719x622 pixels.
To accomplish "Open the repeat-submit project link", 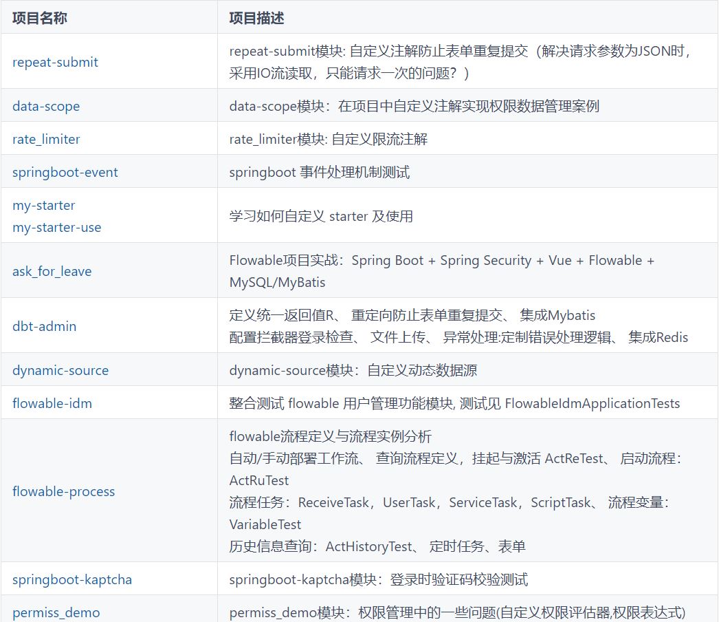I will pos(55,62).
